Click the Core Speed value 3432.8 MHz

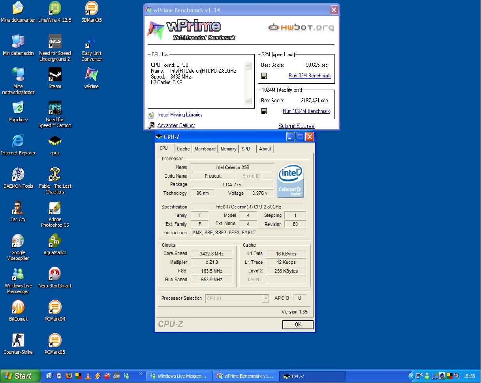point(211,254)
